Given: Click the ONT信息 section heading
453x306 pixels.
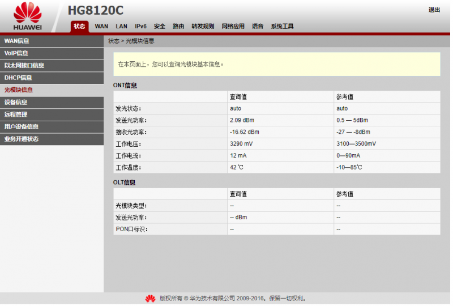Looking at the screenshot, I should [x=125, y=86].
